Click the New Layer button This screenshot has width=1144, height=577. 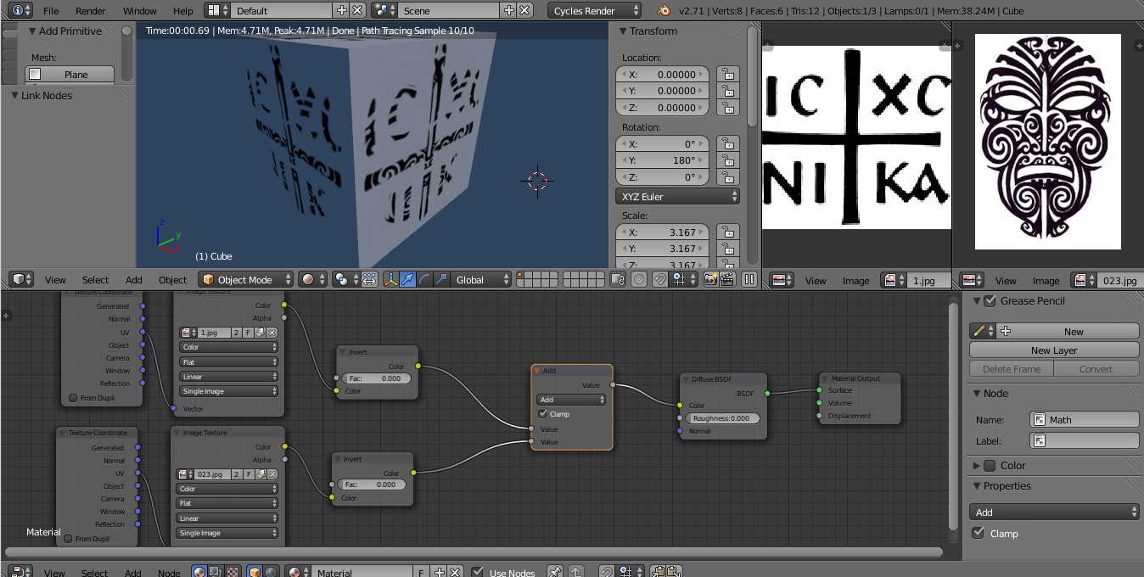1053,350
